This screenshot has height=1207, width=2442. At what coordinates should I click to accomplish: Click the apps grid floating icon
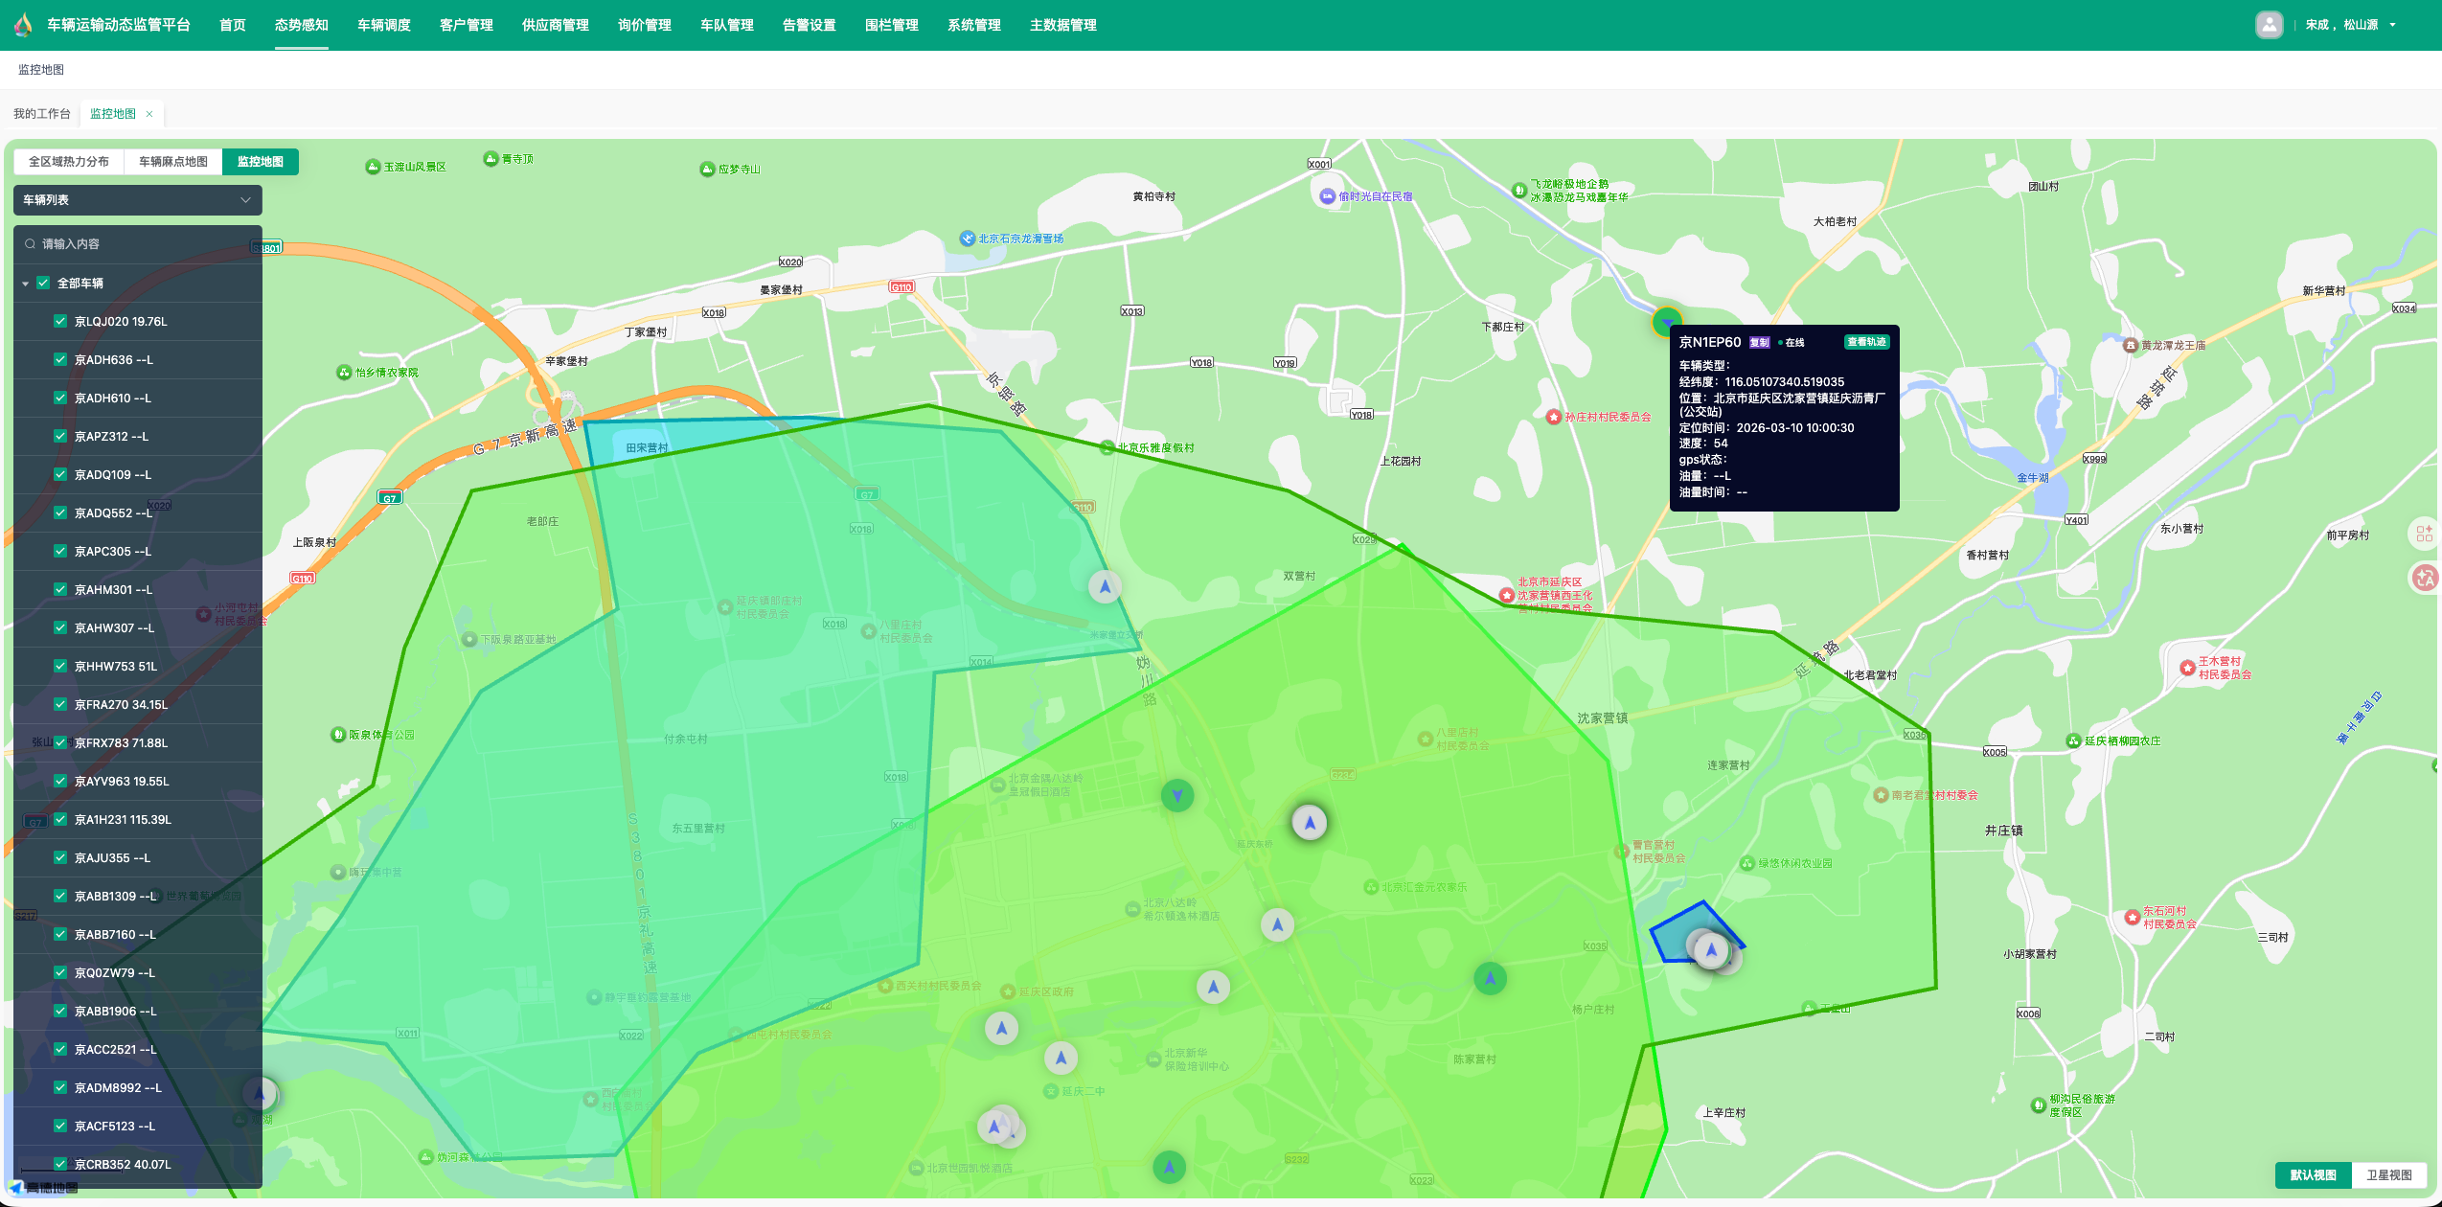pos(2424,534)
